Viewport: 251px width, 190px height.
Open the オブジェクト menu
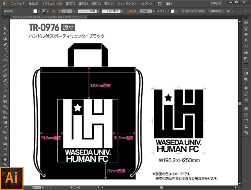pyautogui.click(x=52, y=4)
